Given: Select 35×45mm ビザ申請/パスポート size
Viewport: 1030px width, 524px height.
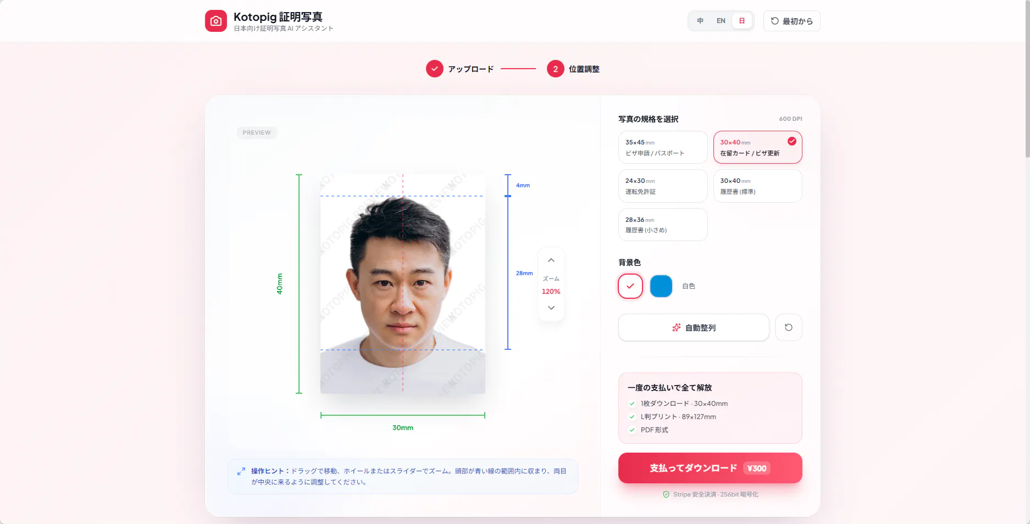Looking at the screenshot, I should click(x=663, y=147).
